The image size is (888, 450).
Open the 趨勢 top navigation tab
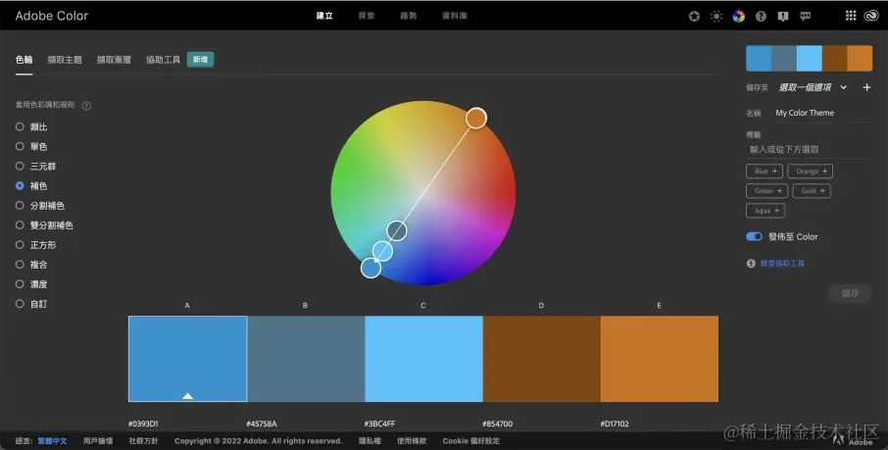409,16
